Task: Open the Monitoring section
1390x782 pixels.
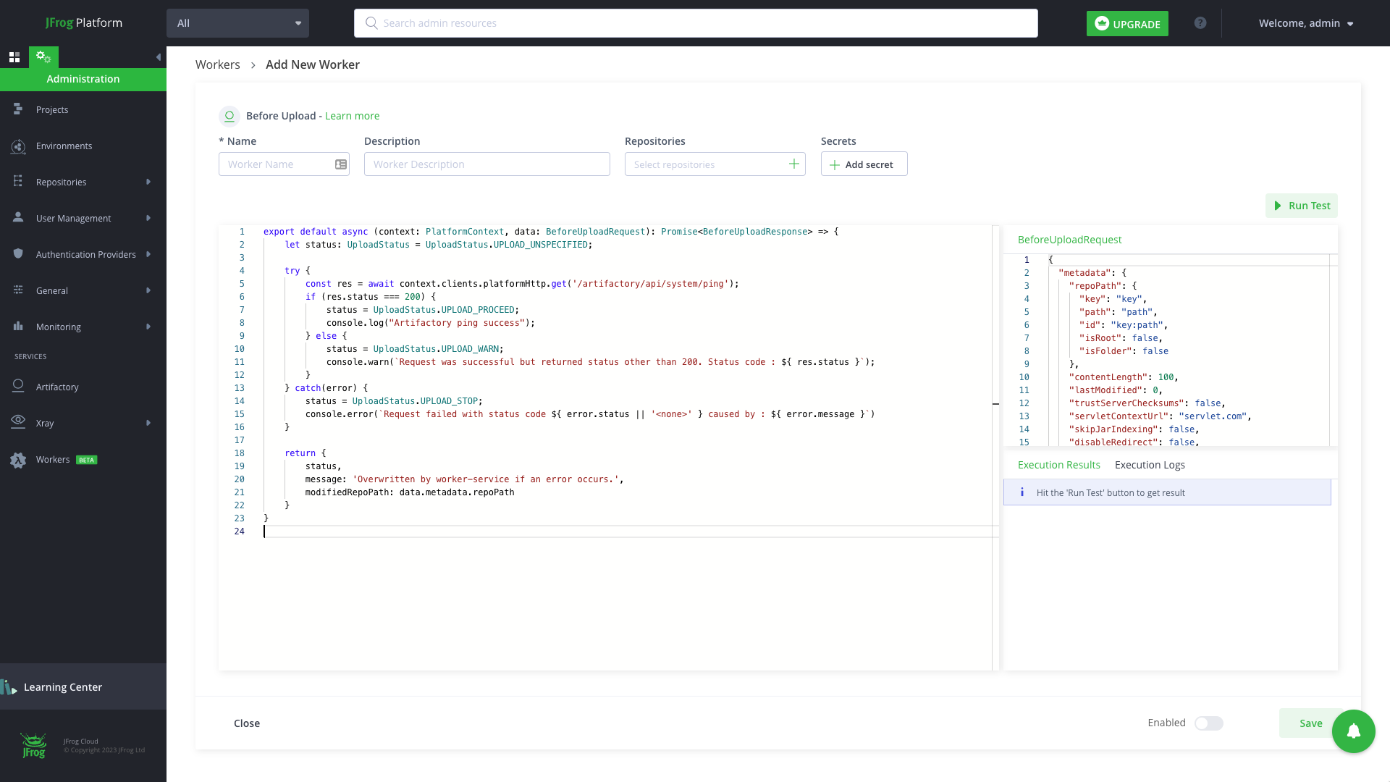Action: pyautogui.click(x=58, y=327)
